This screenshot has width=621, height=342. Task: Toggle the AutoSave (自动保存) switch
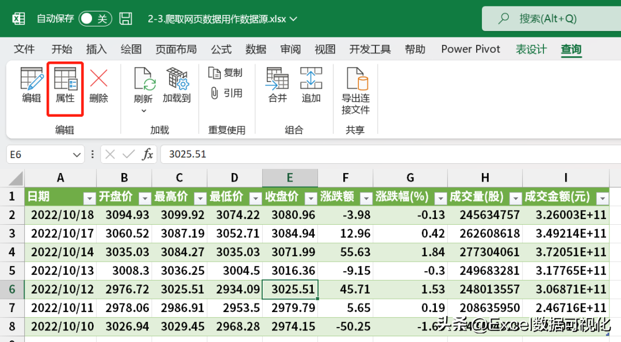pyautogui.click(x=95, y=18)
